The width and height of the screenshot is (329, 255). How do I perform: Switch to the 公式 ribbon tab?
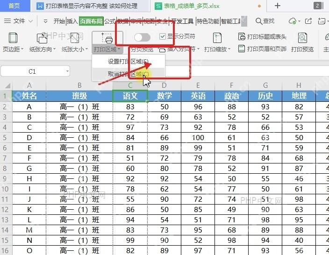[110, 21]
